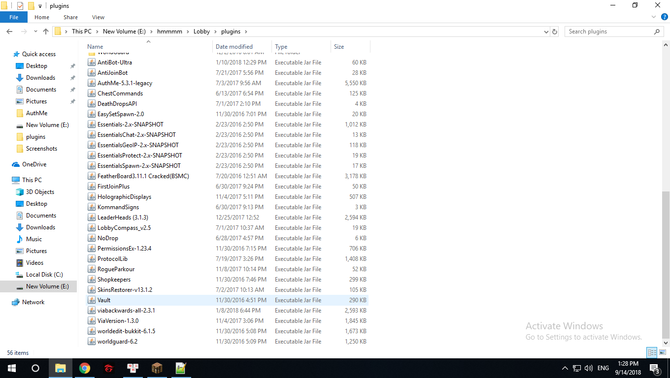
Task: Select Quick access in navigation pane
Action: 39,54
